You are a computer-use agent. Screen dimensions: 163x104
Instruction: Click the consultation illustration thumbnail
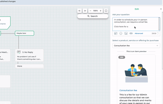point(137,73)
